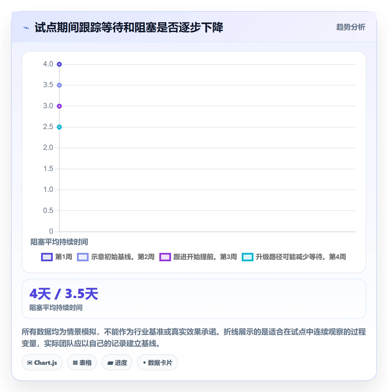Click the data point at 3.5

point(59,85)
